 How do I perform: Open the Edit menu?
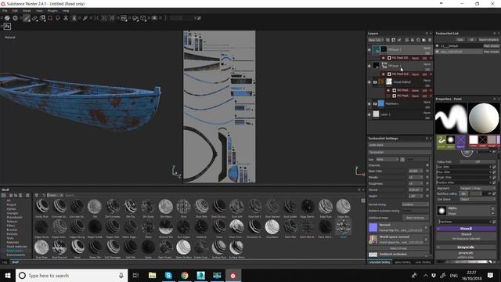[x=15, y=10]
